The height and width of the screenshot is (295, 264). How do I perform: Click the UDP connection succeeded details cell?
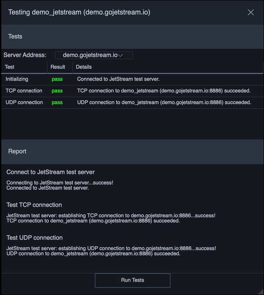pos(164,102)
